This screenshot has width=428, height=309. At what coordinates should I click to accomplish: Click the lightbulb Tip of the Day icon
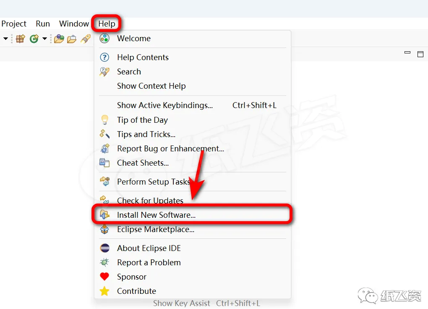click(104, 120)
